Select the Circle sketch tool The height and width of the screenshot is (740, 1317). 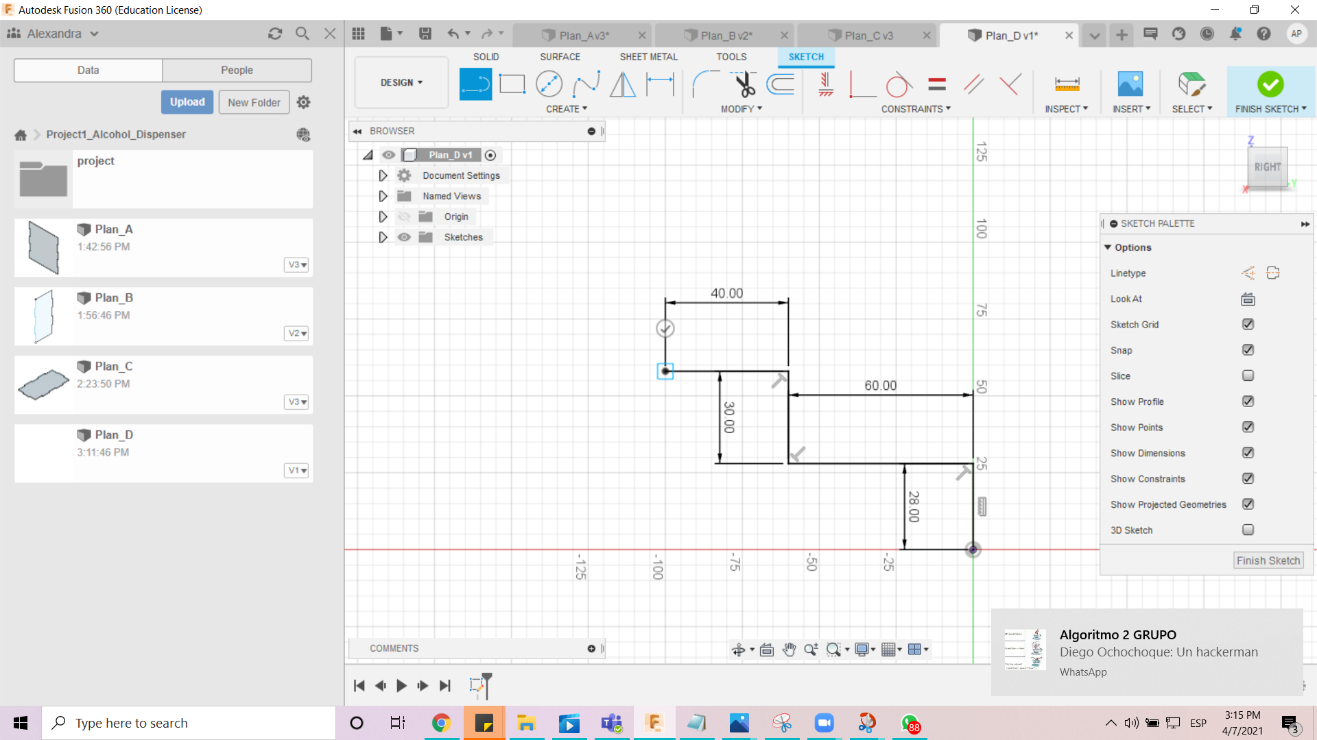(549, 84)
